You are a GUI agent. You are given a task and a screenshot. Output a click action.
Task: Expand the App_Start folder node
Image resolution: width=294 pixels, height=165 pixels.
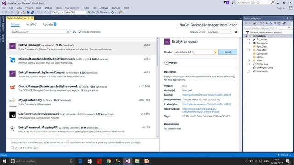[249, 50]
